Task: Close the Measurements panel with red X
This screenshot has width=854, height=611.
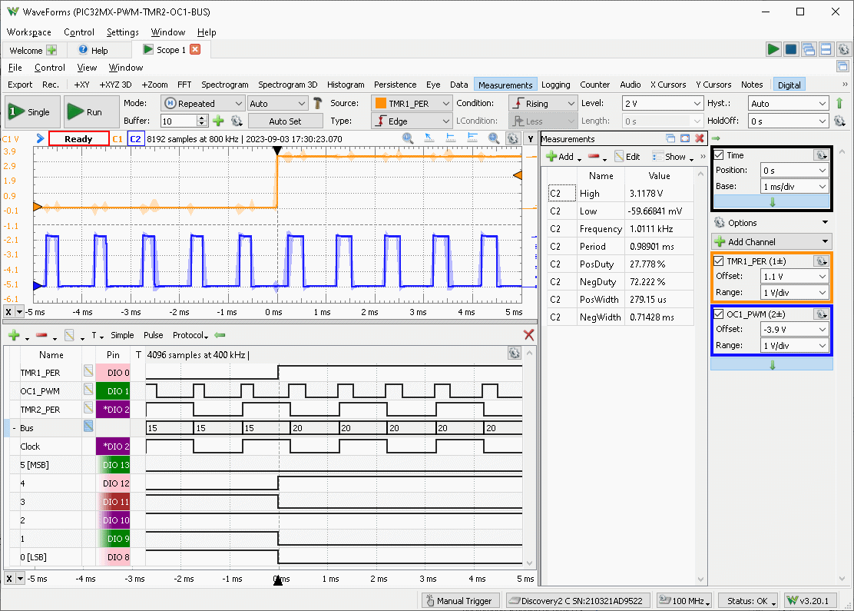Action: (700, 138)
